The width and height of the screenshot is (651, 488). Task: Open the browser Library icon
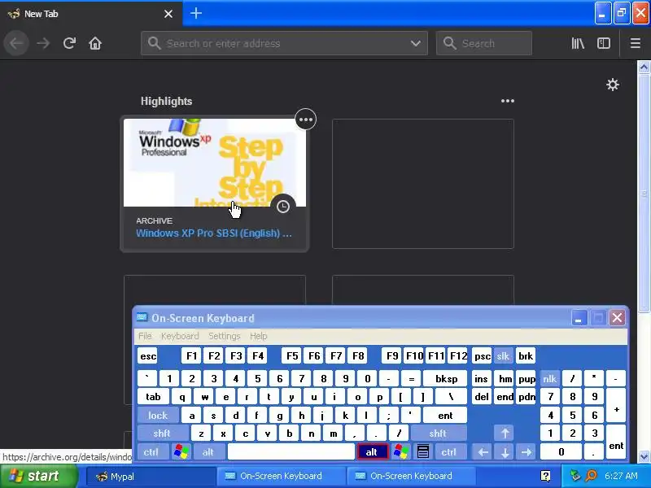click(x=578, y=43)
